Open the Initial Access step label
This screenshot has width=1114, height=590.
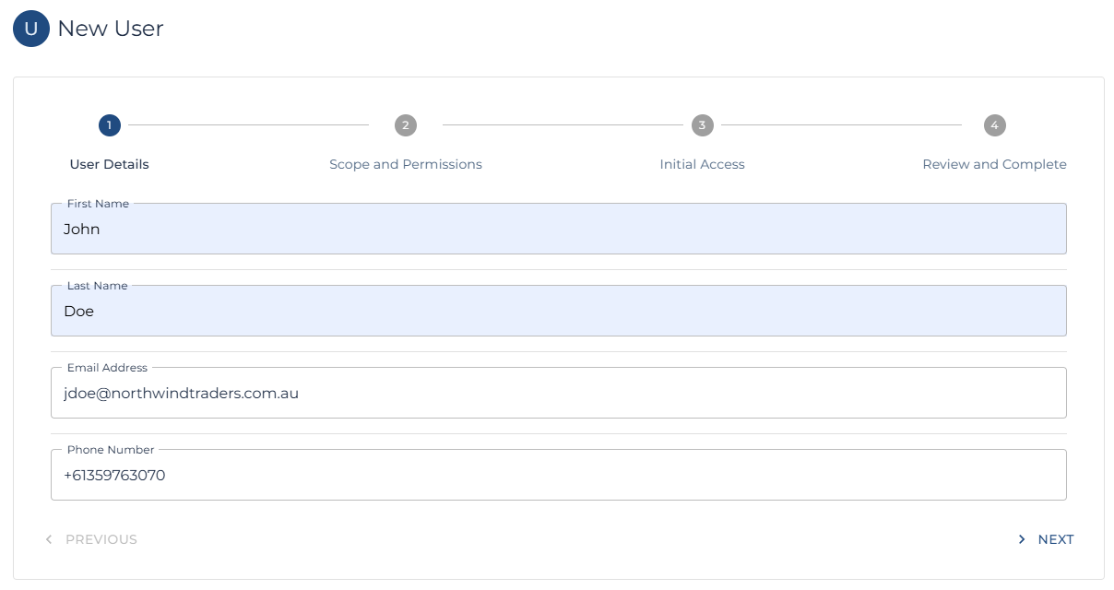(x=702, y=164)
